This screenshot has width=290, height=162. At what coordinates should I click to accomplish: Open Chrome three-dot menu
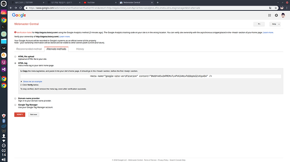coord(287,8)
